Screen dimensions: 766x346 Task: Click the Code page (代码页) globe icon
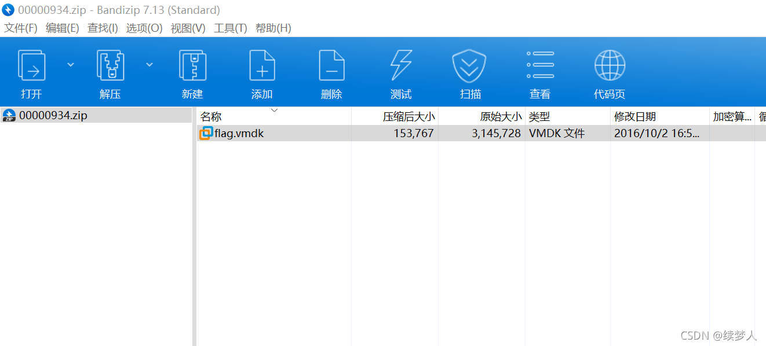click(x=610, y=65)
